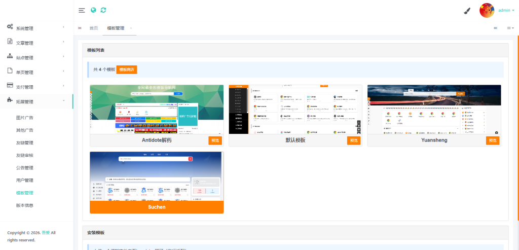Click the 模板商店 orange button
The width and height of the screenshot is (519, 250).
tap(127, 69)
